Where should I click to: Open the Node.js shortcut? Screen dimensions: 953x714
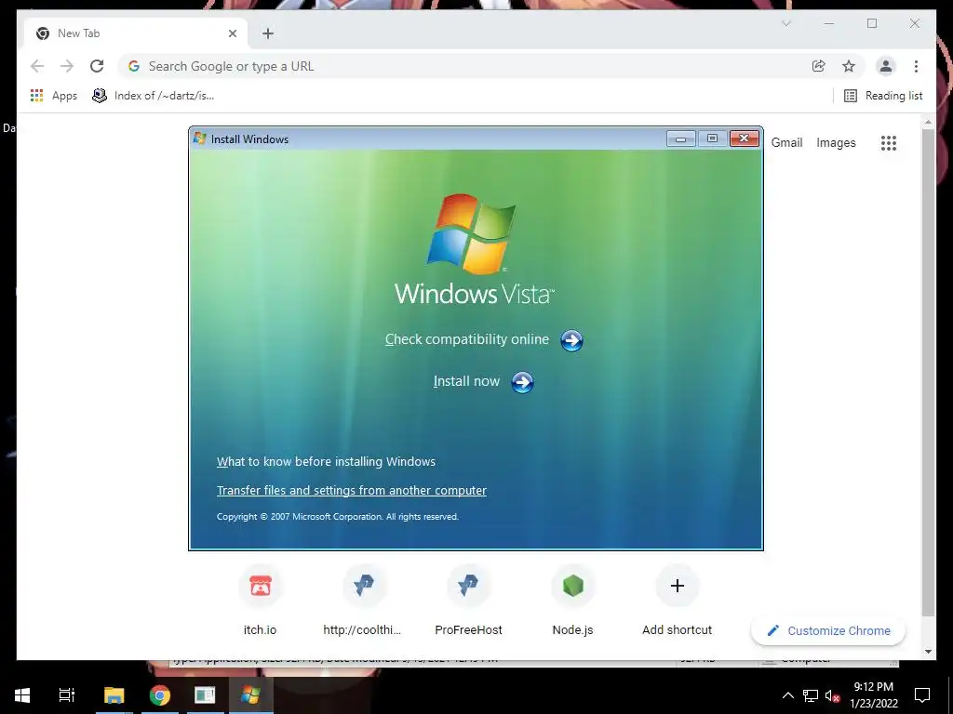pyautogui.click(x=572, y=600)
